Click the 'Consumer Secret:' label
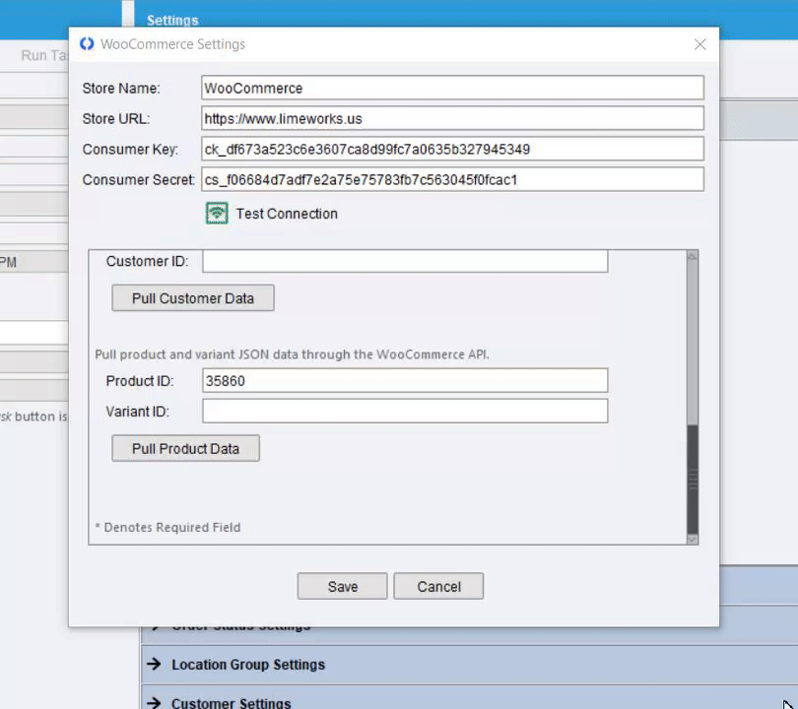This screenshot has height=709, width=798. 139,180
